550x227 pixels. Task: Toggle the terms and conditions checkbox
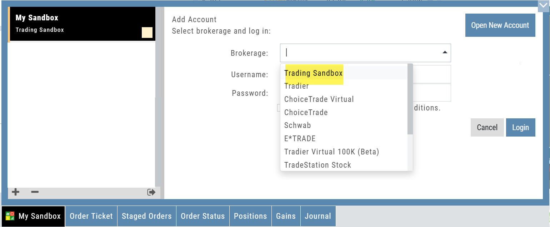coord(279,108)
